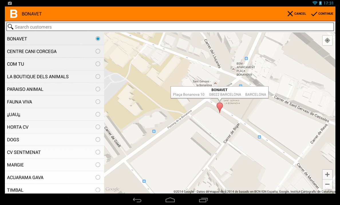Viewport: 340px width, 205px height.
Task: Tap bus stop icon at bottom of map
Action: tap(144, 181)
